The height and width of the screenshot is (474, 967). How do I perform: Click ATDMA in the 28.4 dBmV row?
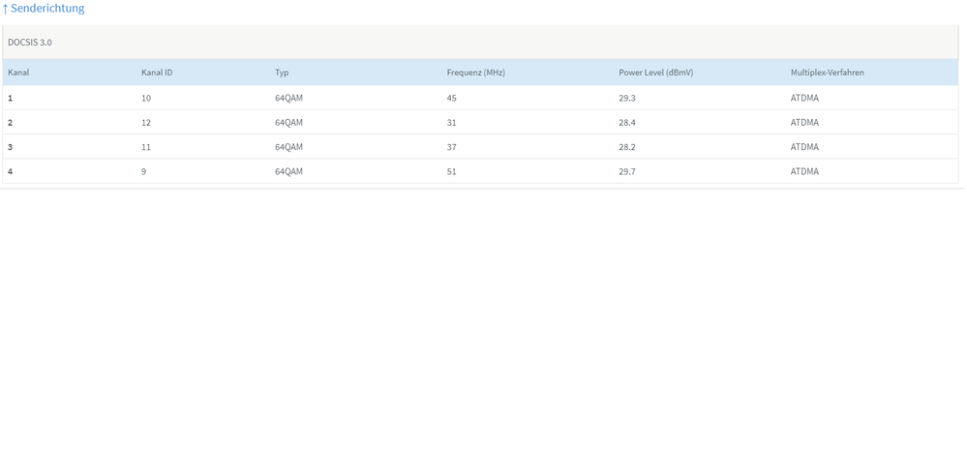804,123
